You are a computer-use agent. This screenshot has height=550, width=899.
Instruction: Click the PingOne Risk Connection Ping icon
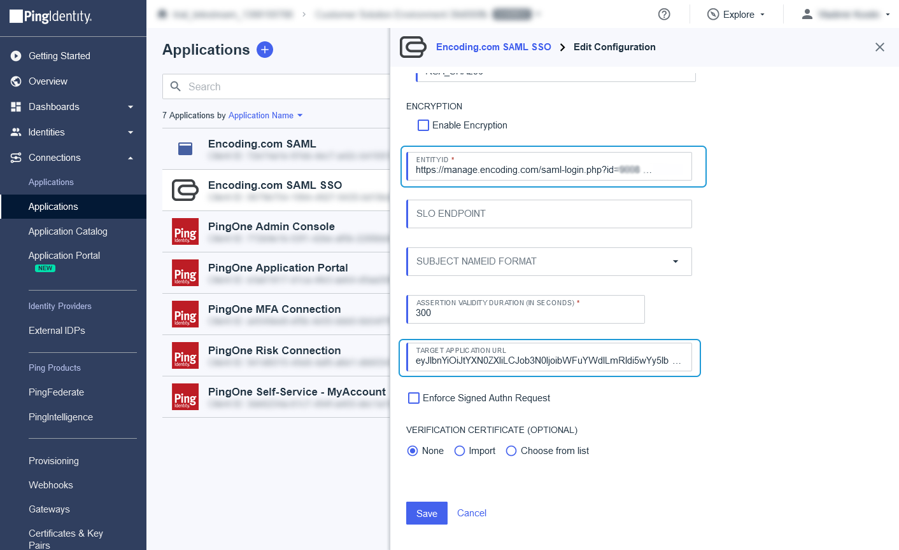tap(185, 355)
